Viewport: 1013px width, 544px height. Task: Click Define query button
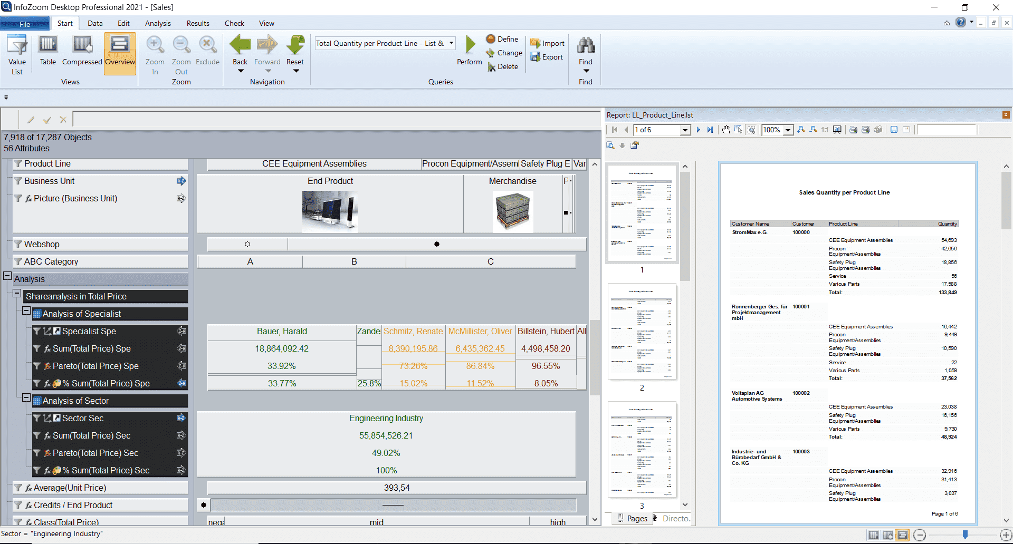click(502, 39)
